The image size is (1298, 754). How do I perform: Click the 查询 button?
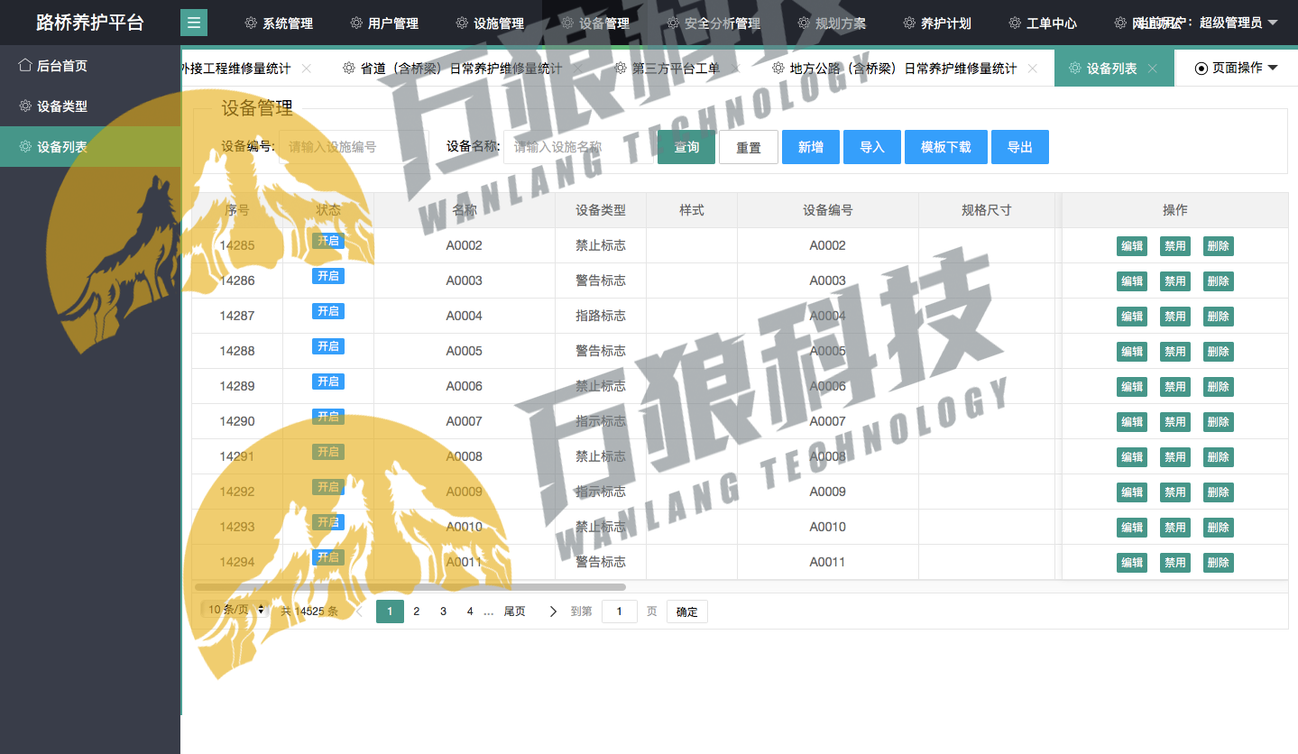point(686,147)
